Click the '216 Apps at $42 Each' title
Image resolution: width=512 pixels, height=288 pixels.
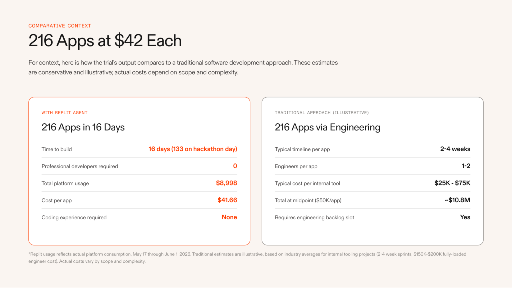point(105,40)
